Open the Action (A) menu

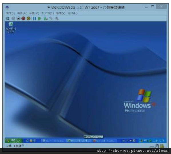(x=22, y=13)
